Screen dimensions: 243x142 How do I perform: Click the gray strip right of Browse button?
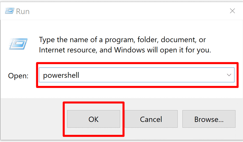239,119
